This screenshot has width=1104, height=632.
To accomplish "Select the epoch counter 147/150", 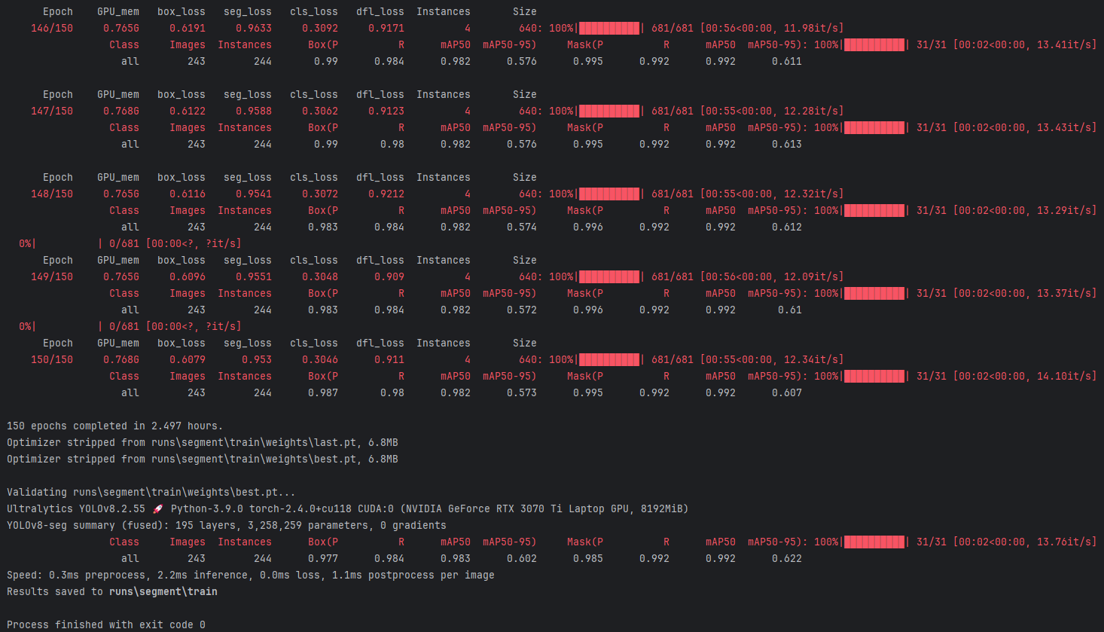I will coord(52,111).
